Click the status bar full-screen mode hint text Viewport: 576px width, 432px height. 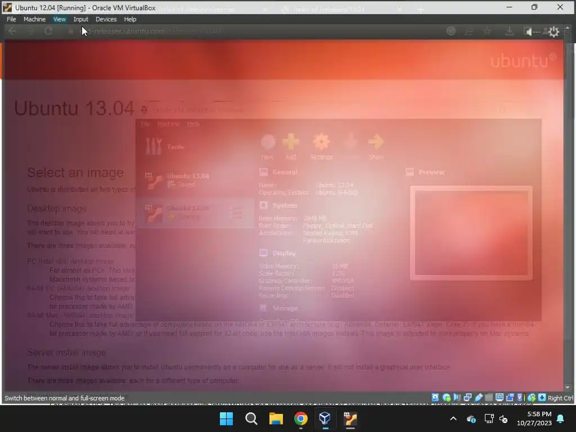pos(65,398)
